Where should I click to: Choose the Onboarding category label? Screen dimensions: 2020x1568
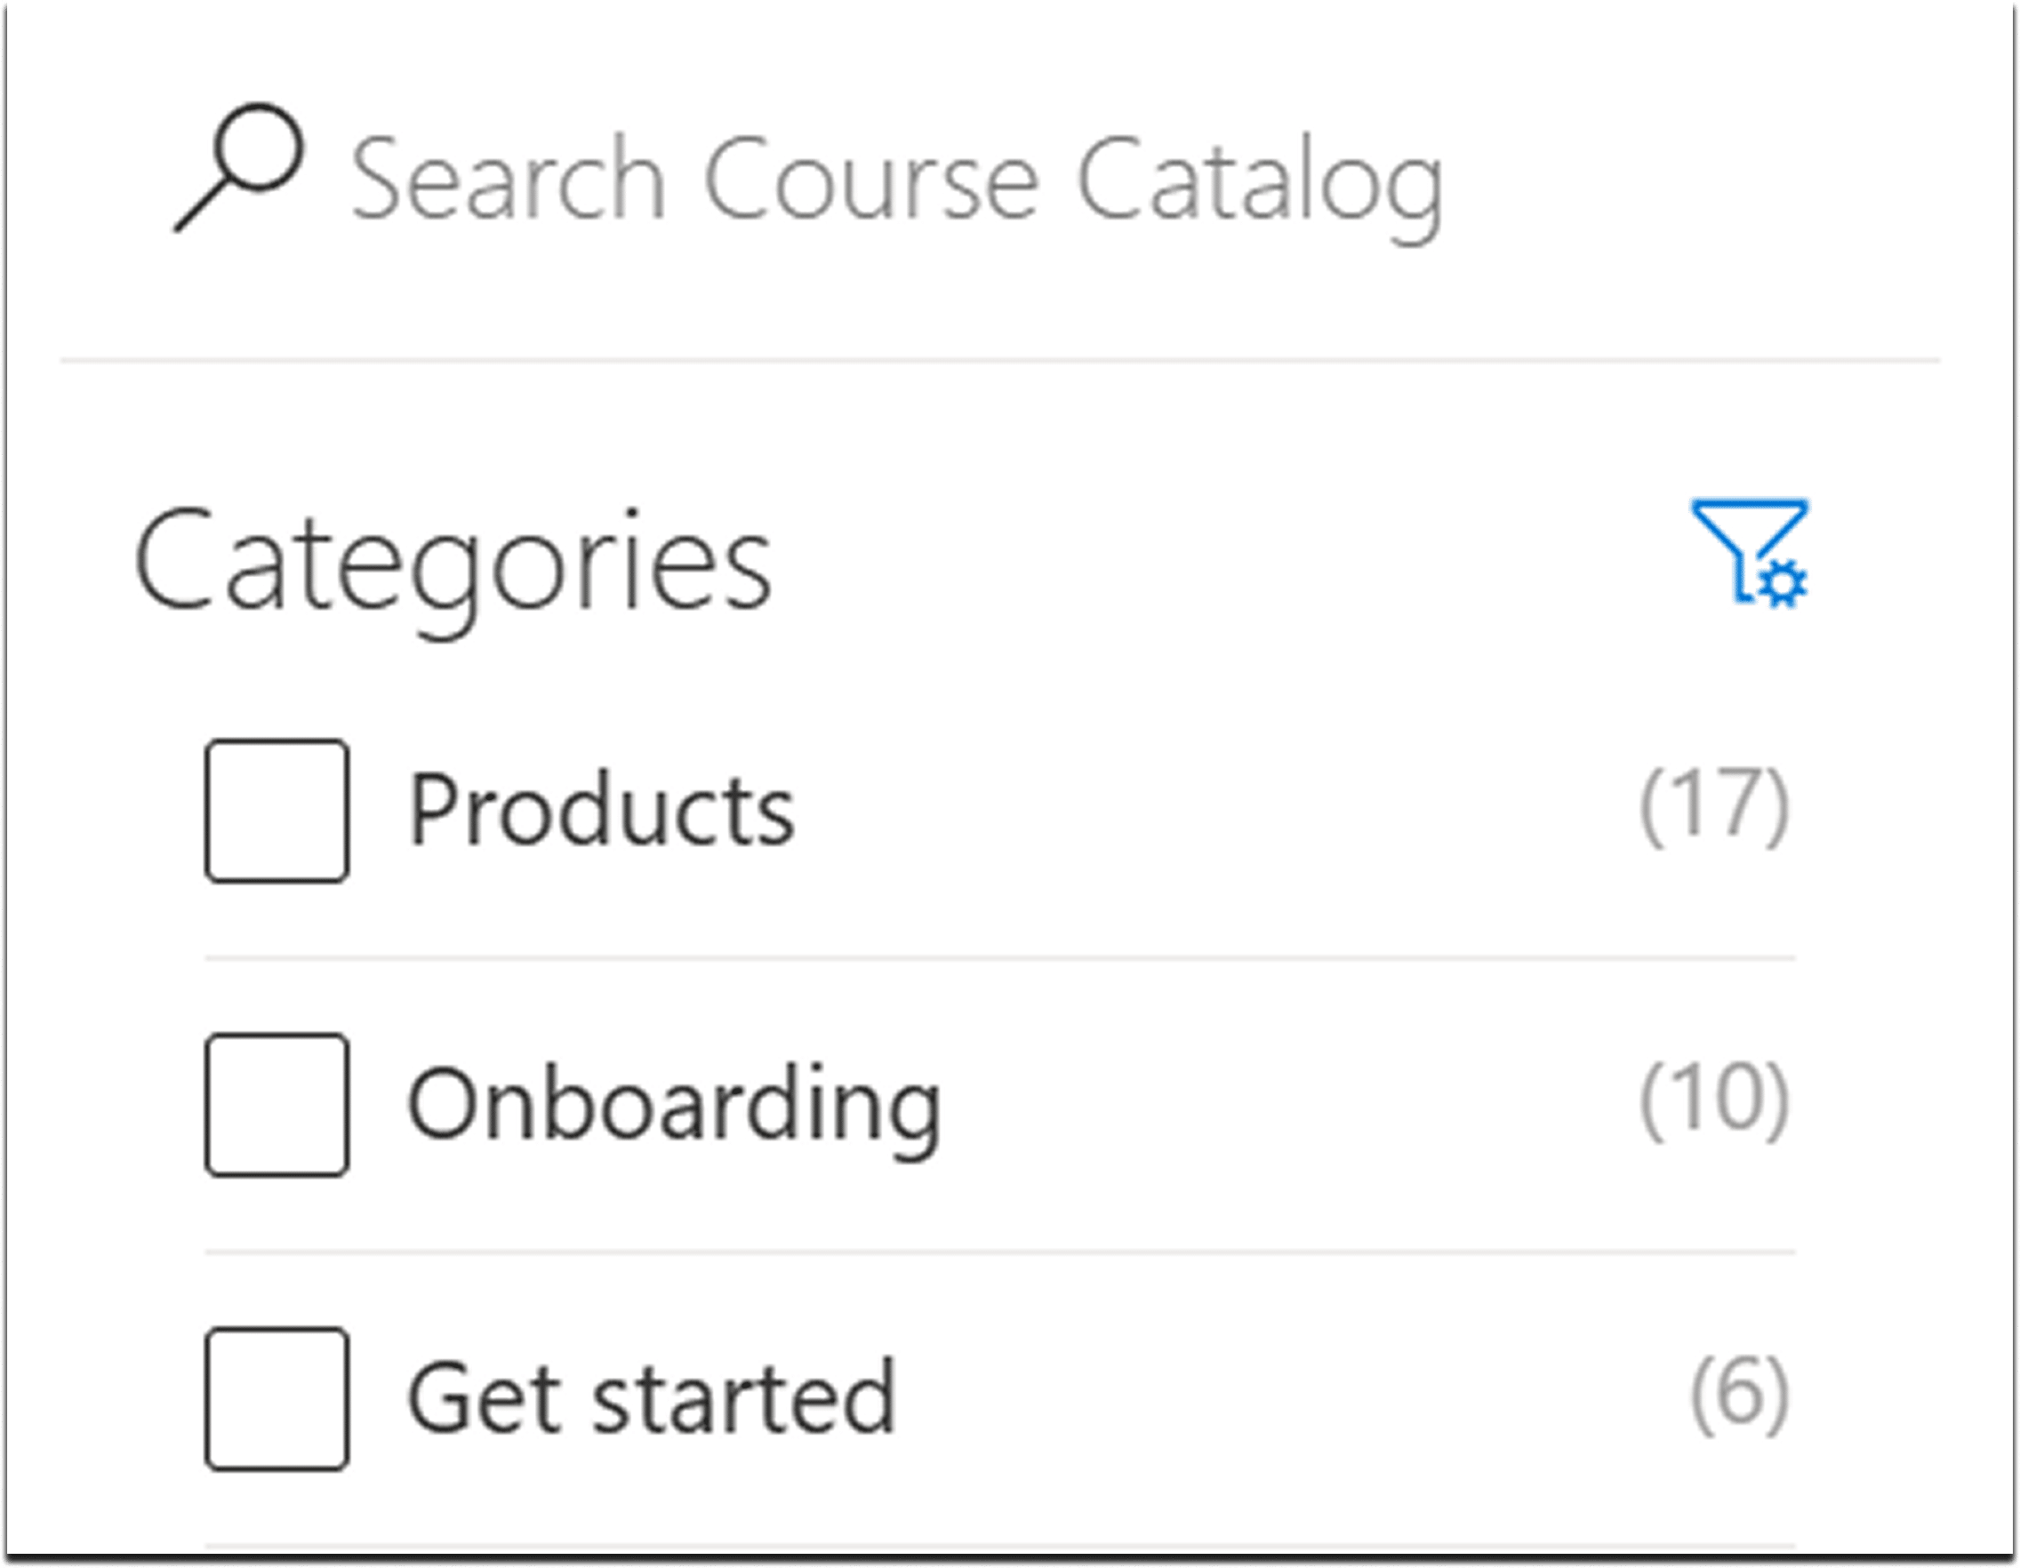(x=674, y=1105)
